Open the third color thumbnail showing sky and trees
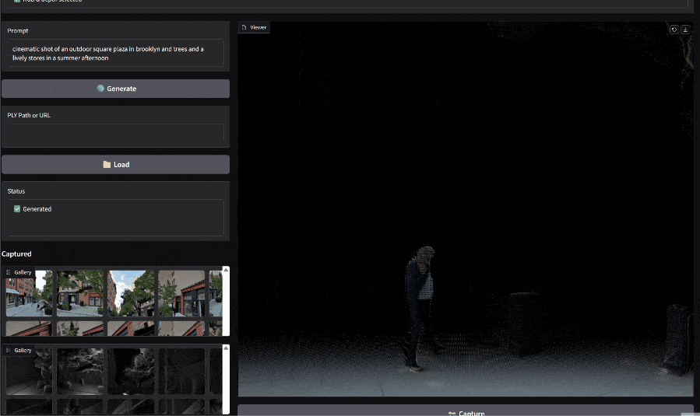This screenshot has width=700, height=416. point(131,293)
